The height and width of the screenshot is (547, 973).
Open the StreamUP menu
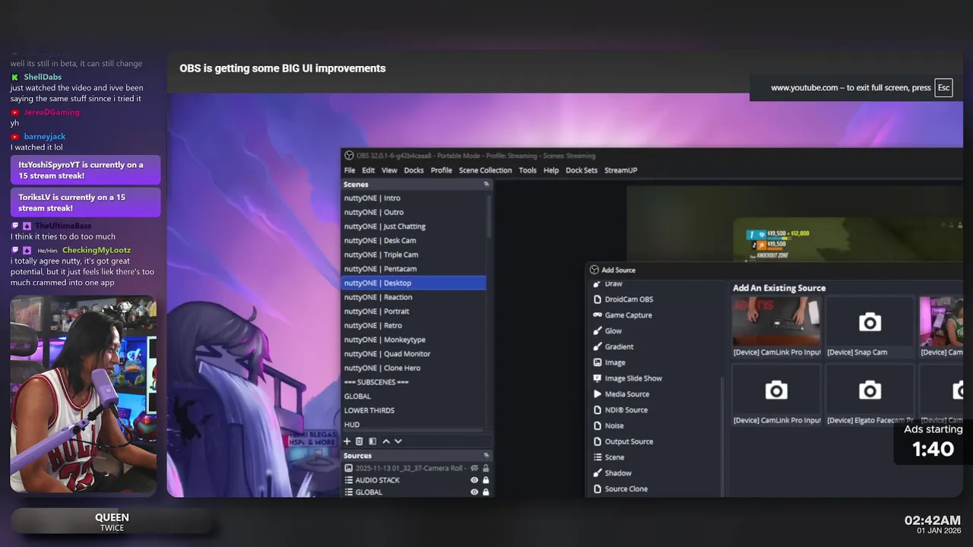click(x=620, y=170)
